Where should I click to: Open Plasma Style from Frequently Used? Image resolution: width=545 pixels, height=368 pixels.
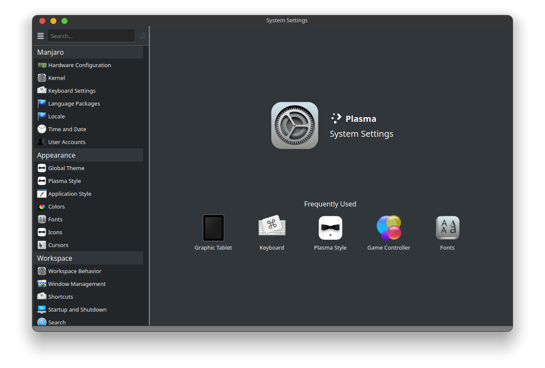[330, 233]
